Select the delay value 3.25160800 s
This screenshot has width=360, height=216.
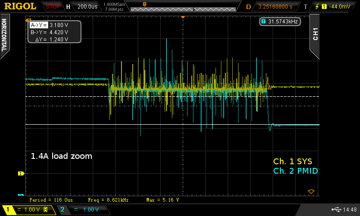(x=275, y=7)
